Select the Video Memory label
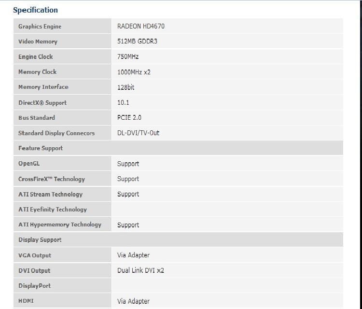Viewport: 362px width, 309px height. (x=38, y=42)
